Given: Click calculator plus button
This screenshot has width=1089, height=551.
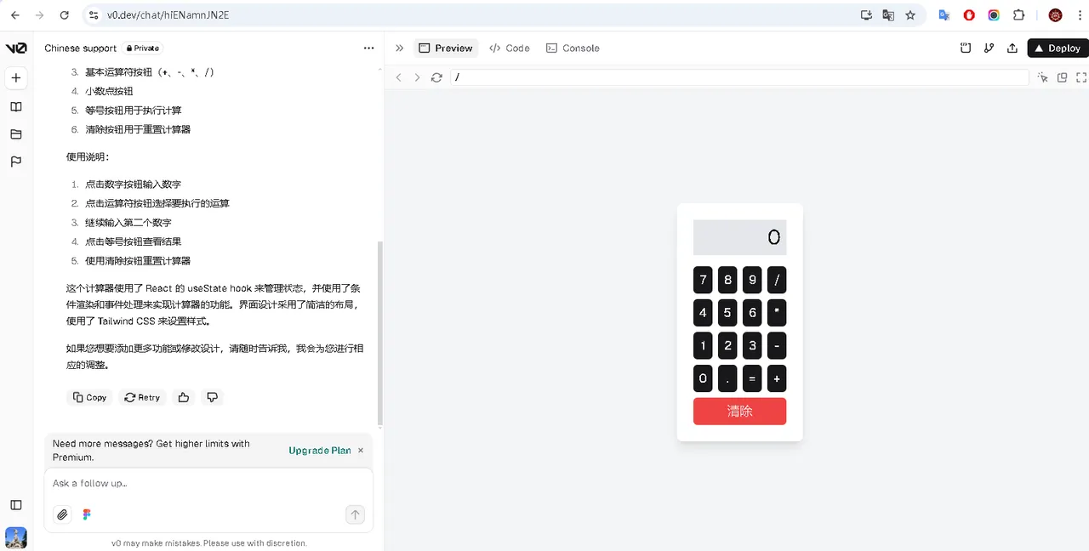Looking at the screenshot, I should (x=777, y=378).
